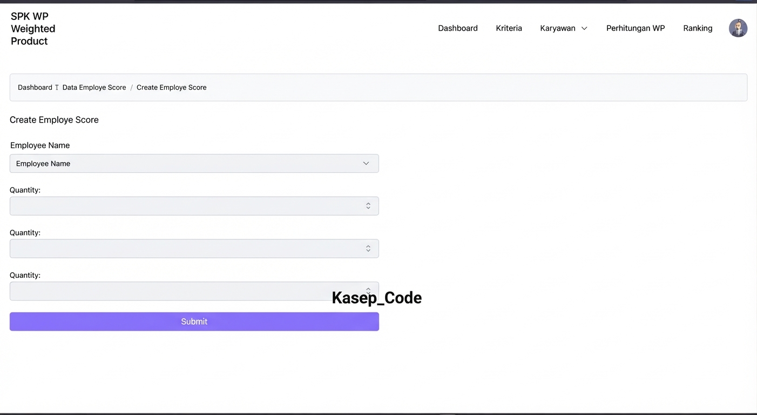The image size is (757, 415).
Task: Click the Create Employe Score heading
Action: point(54,120)
